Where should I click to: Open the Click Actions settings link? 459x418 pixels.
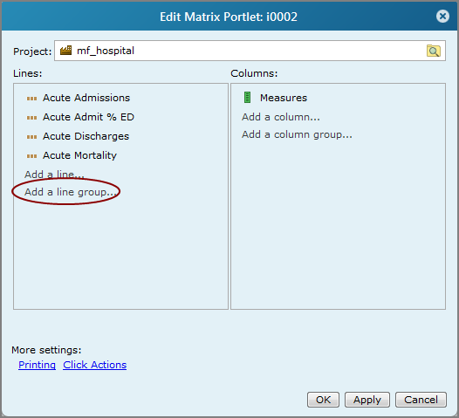[94, 365]
